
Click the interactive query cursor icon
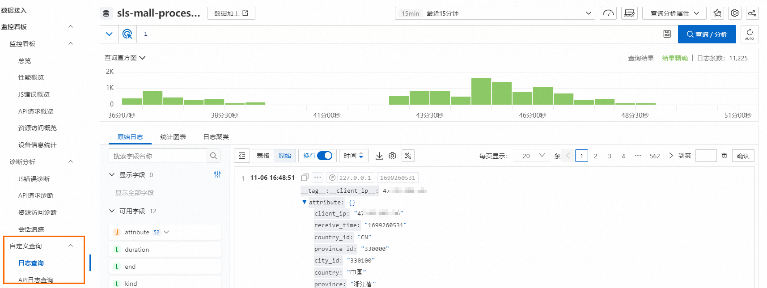(x=127, y=34)
